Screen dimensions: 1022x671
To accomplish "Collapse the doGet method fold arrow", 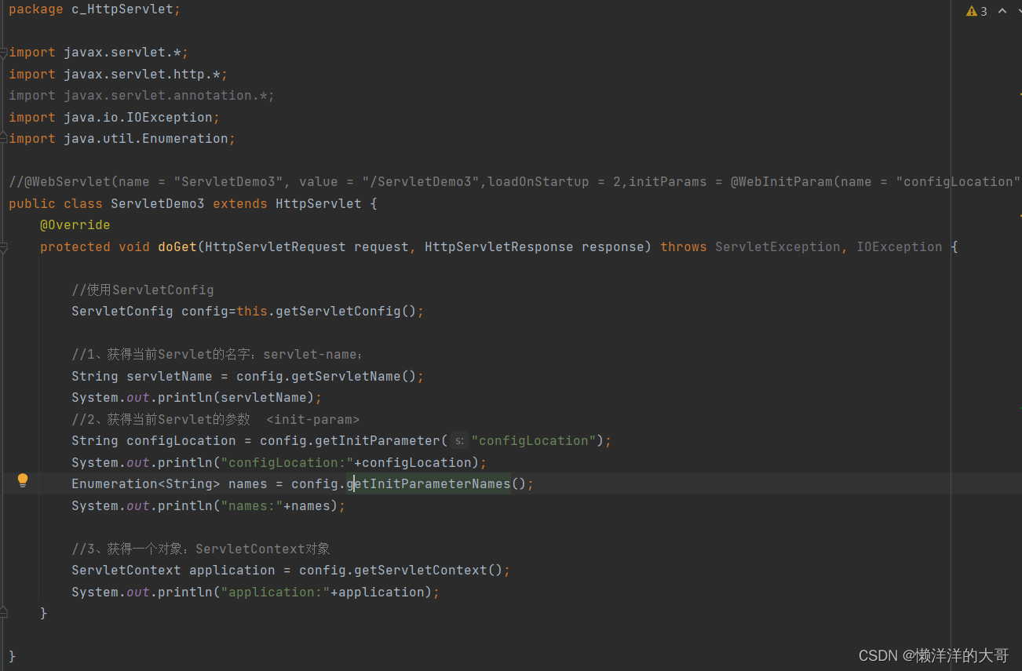I will click(x=3, y=246).
